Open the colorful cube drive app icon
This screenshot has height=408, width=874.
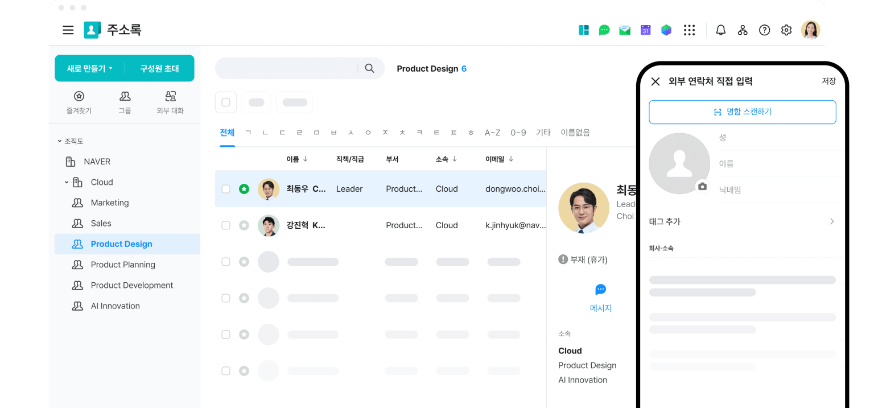[x=666, y=30]
